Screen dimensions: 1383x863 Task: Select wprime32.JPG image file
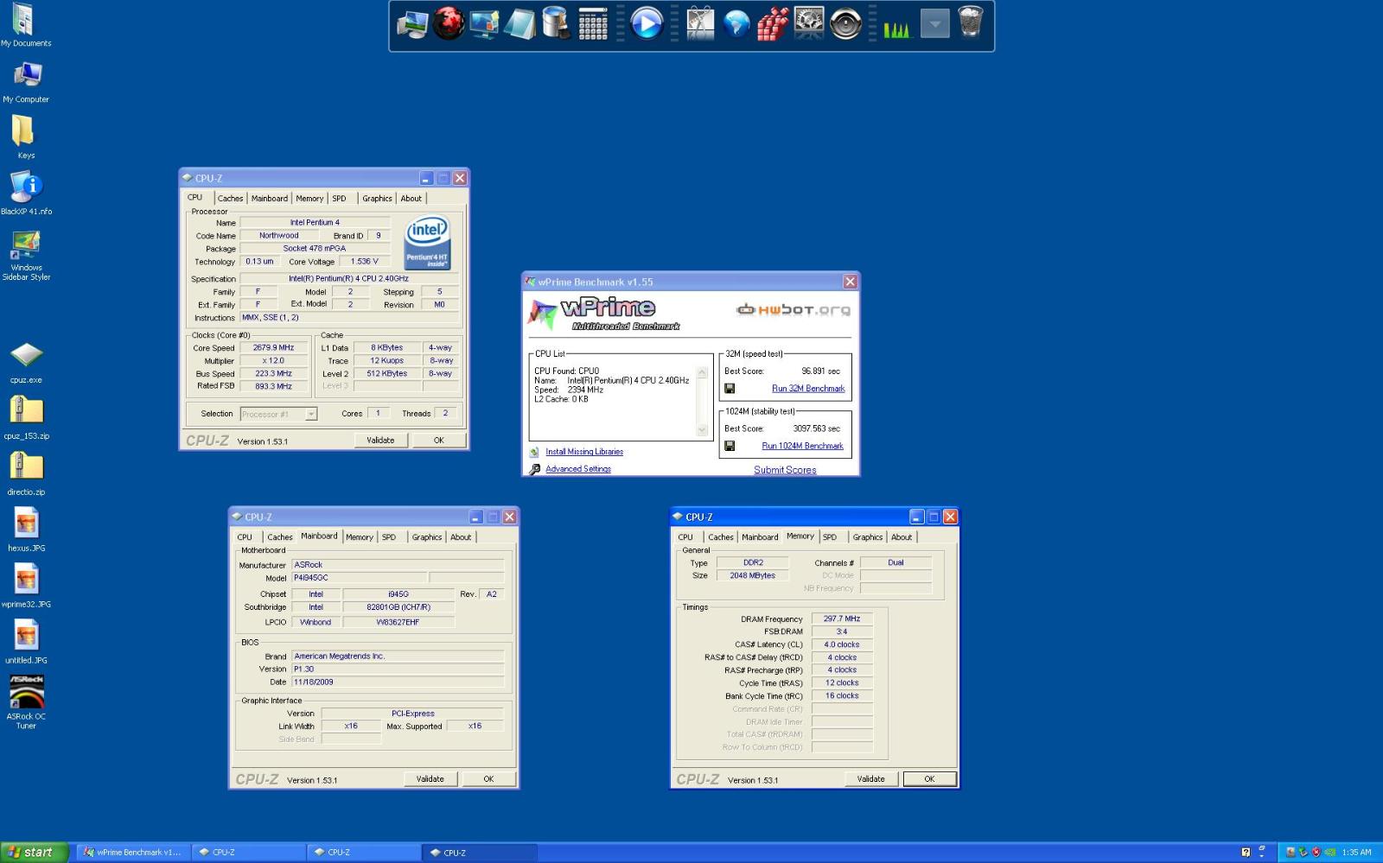point(26,586)
